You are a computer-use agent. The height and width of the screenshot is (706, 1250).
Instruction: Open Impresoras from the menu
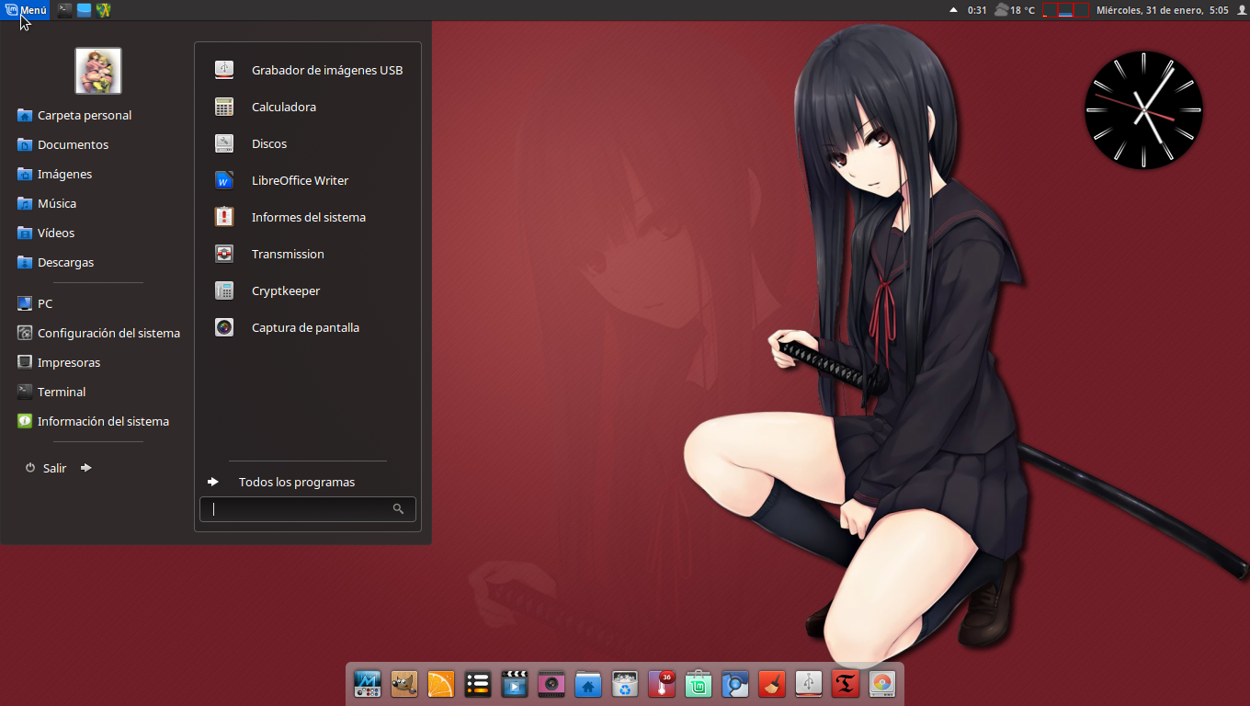pos(59,362)
